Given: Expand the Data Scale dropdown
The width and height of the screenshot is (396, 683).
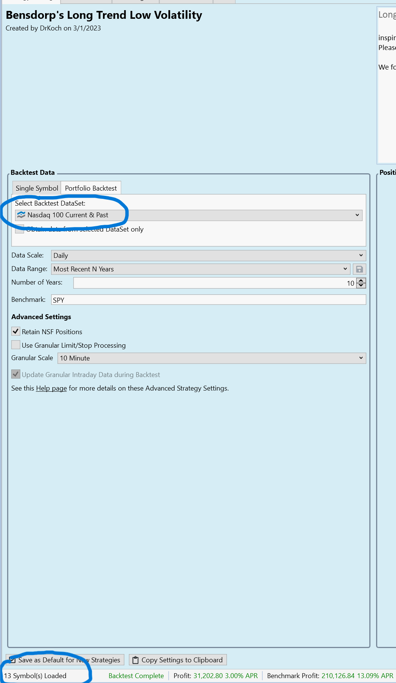Looking at the screenshot, I should click(208, 256).
